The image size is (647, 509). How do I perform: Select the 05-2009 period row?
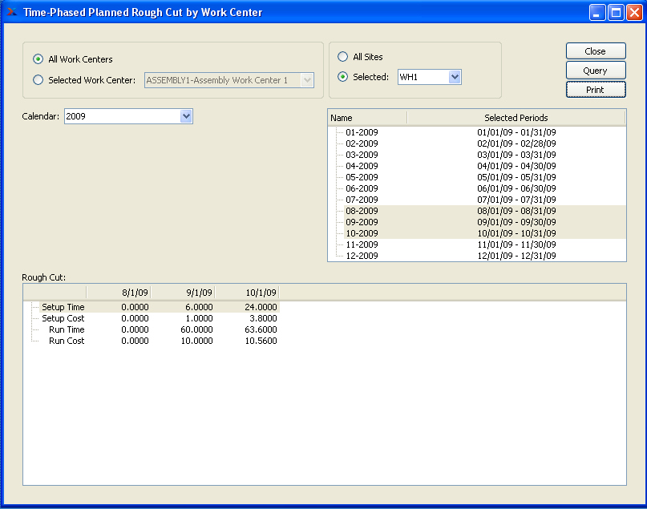click(x=362, y=177)
